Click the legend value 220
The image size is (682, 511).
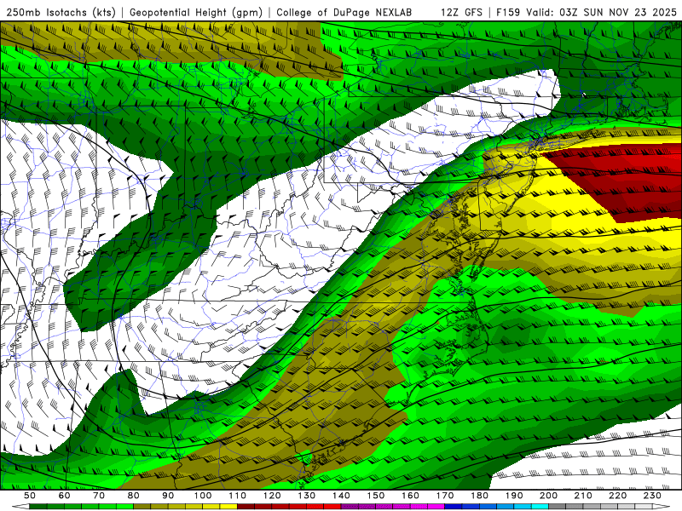click(x=617, y=496)
